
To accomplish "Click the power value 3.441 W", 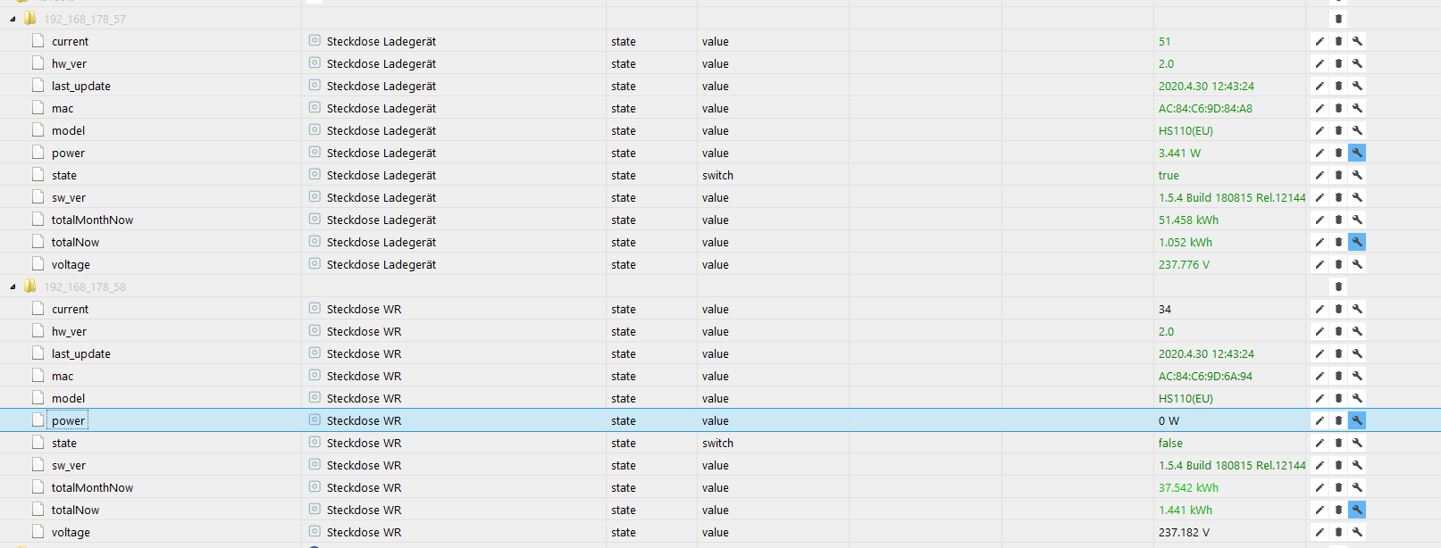I will click(1179, 153).
